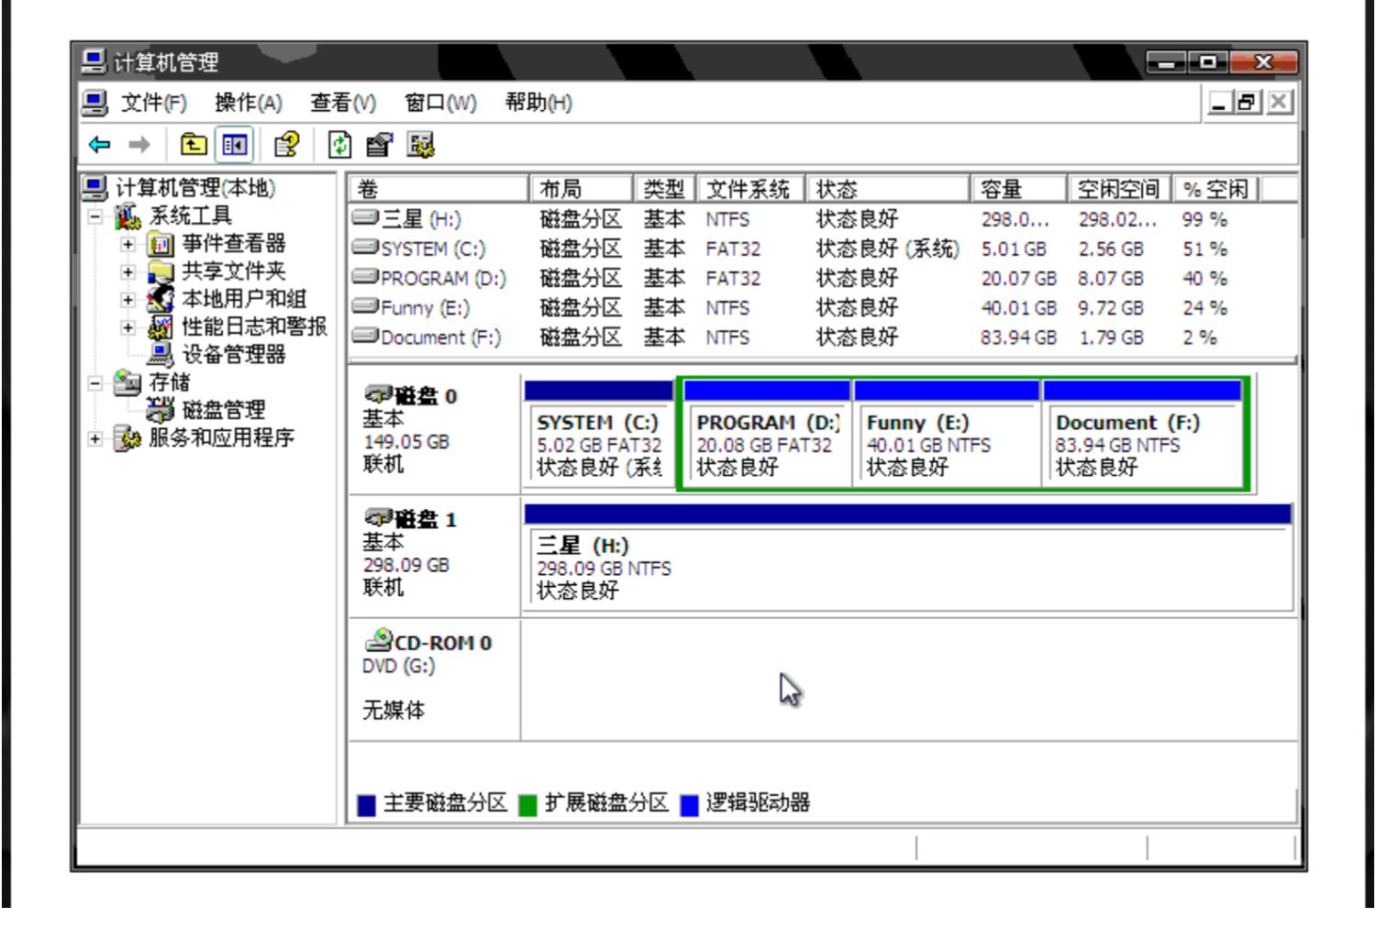Click the 服务和应用程序 icon in the tree
Image resolution: width=1376 pixels, height=929 pixels.
pyautogui.click(x=127, y=438)
